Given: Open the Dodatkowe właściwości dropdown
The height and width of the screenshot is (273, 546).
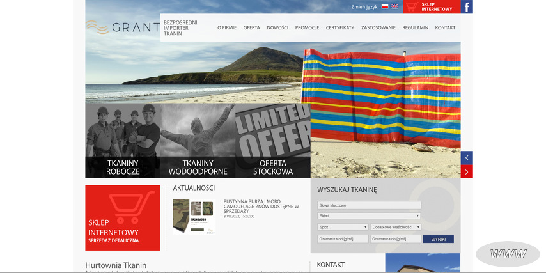Looking at the screenshot, I should click(x=396, y=227).
